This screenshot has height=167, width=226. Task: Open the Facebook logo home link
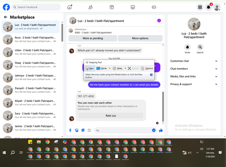pos(6,7)
